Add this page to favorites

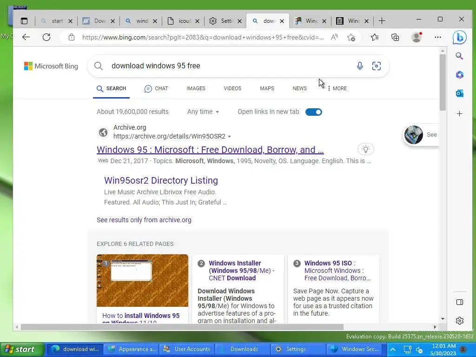(351, 37)
